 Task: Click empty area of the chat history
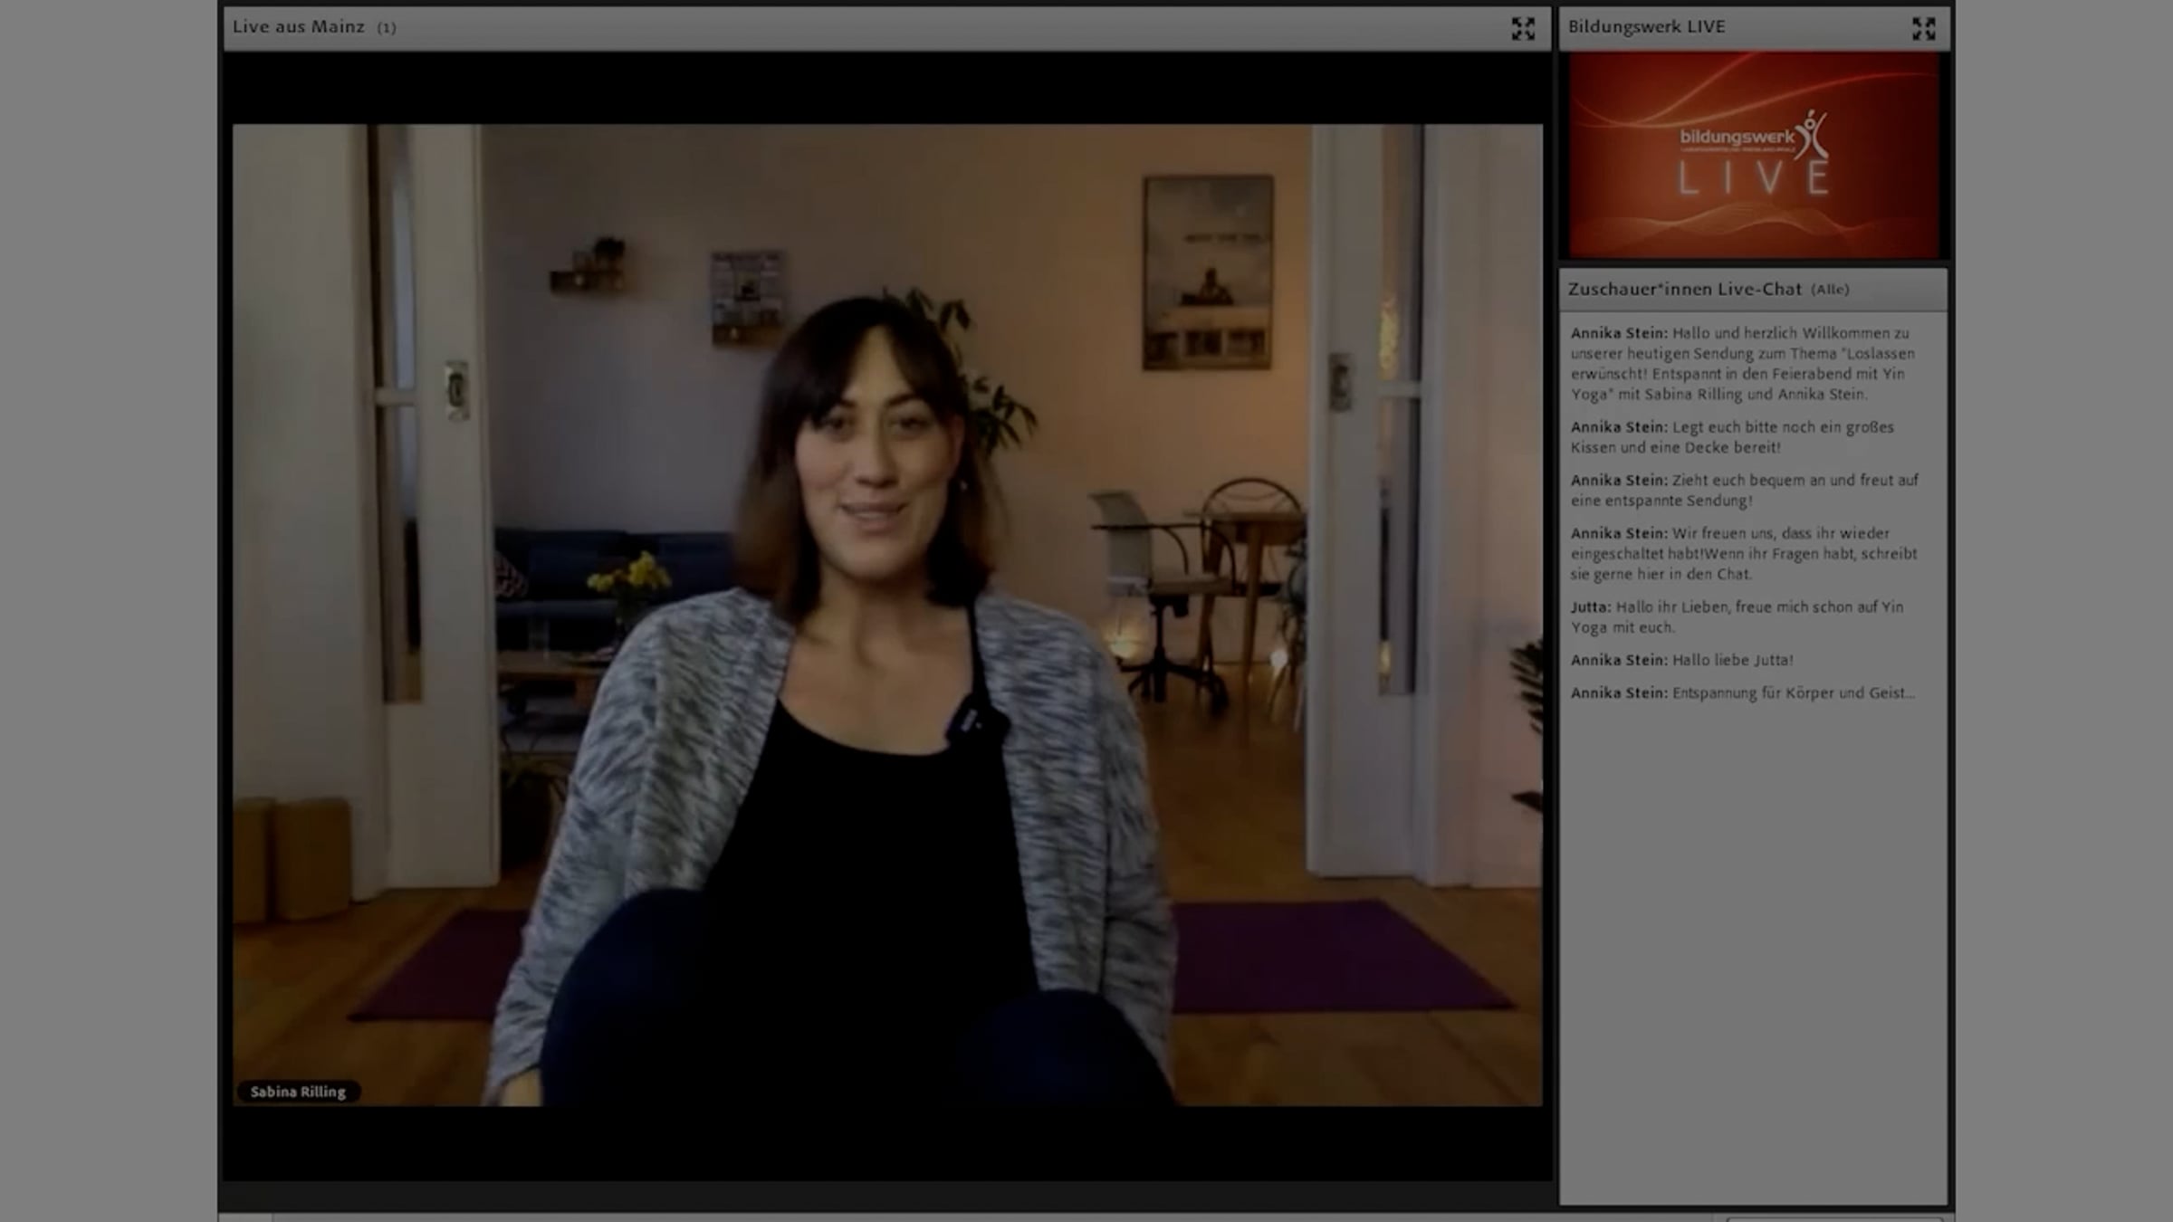tap(1753, 950)
